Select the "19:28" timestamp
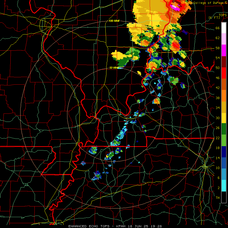 coord(156,226)
